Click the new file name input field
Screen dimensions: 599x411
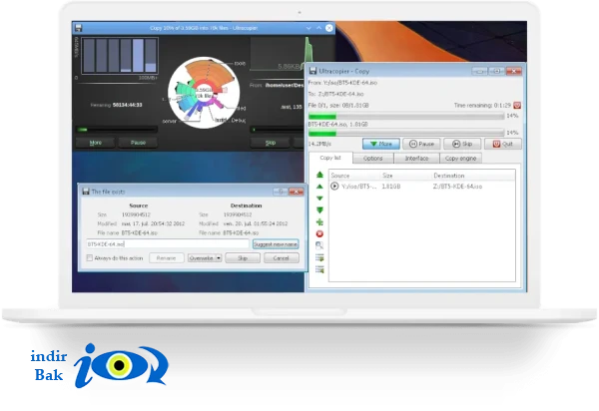pos(168,244)
